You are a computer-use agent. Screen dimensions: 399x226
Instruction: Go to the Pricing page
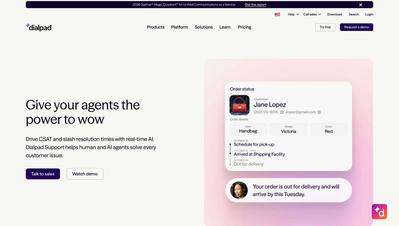pyautogui.click(x=244, y=27)
